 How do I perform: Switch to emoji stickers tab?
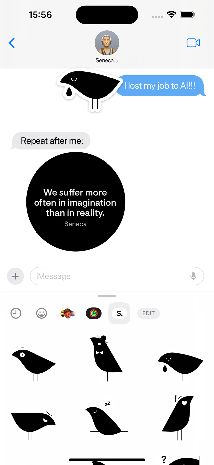click(42, 313)
